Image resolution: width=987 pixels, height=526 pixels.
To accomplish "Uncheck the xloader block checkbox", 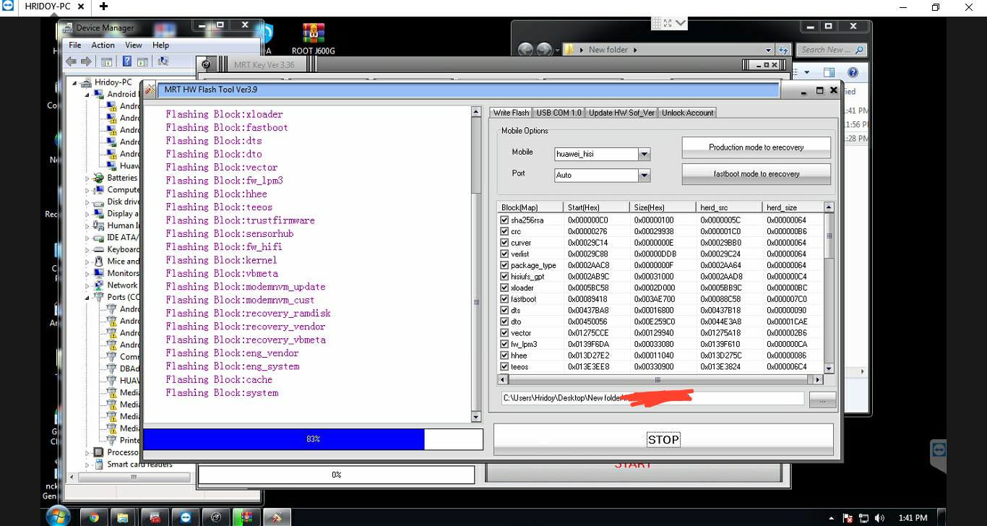I will [x=504, y=288].
